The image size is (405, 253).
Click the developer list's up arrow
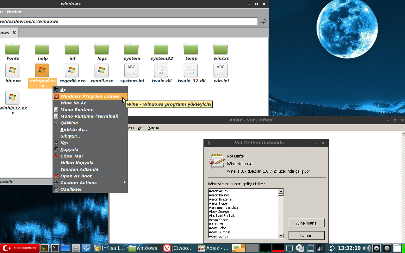281,191
